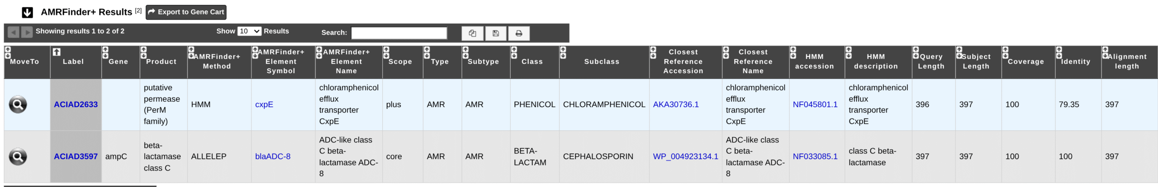Sort table by Coverage column
The image size is (1158, 187).
pyautogui.click(x=1025, y=62)
